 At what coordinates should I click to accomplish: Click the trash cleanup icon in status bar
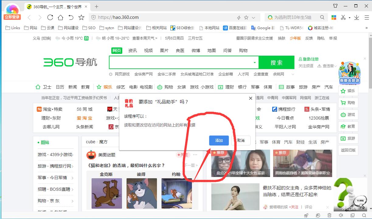[x=329, y=215]
